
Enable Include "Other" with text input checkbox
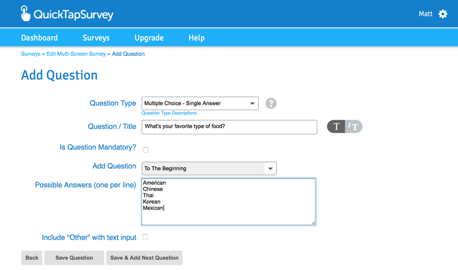(x=145, y=237)
